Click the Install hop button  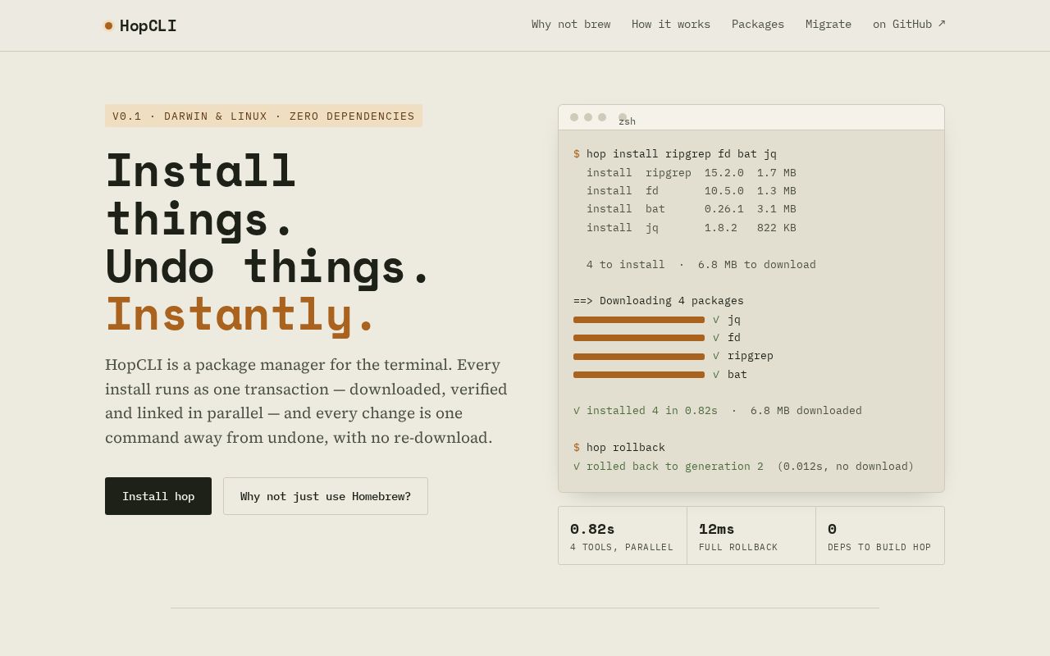[x=158, y=496]
